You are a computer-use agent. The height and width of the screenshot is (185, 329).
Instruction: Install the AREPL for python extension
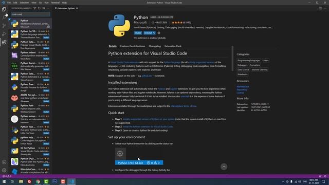click(46, 101)
